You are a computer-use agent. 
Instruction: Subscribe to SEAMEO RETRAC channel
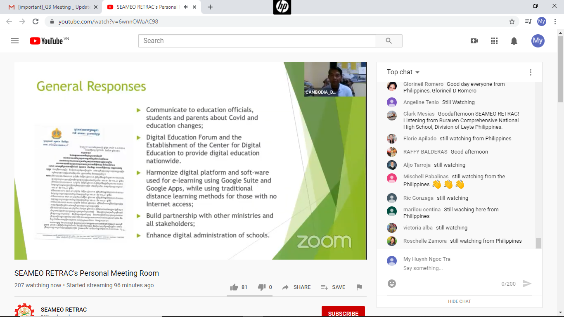[343, 312]
